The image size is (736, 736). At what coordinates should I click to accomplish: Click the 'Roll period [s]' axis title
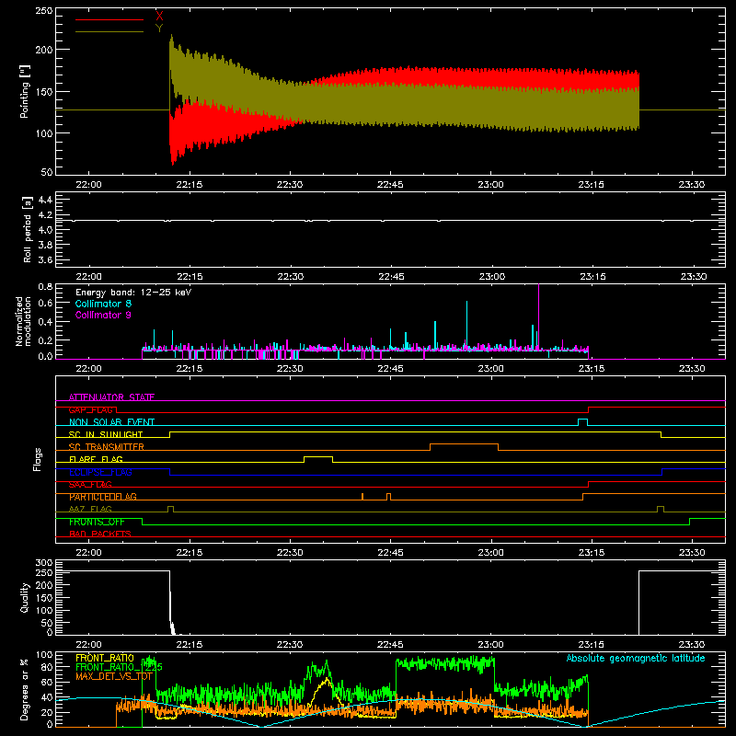pos(28,229)
